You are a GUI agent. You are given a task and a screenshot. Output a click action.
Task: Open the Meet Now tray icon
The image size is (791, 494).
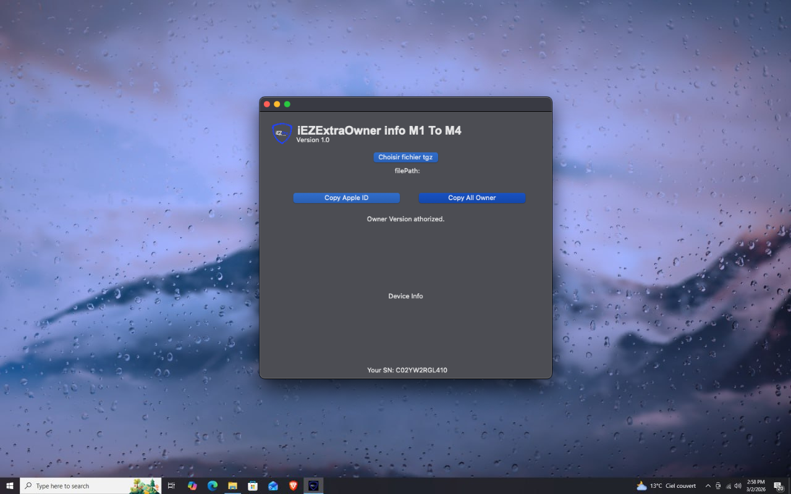pos(717,486)
